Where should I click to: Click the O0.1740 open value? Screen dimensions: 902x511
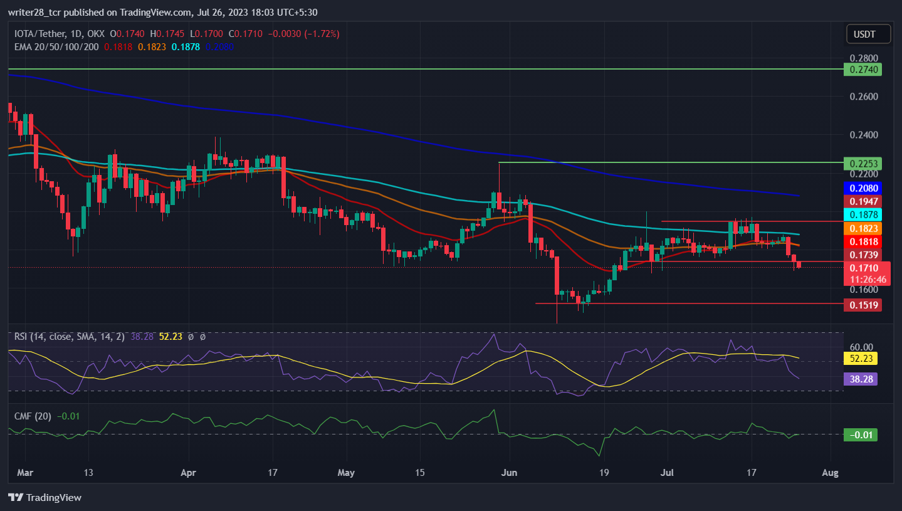pyautogui.click(x=127, y=34)
